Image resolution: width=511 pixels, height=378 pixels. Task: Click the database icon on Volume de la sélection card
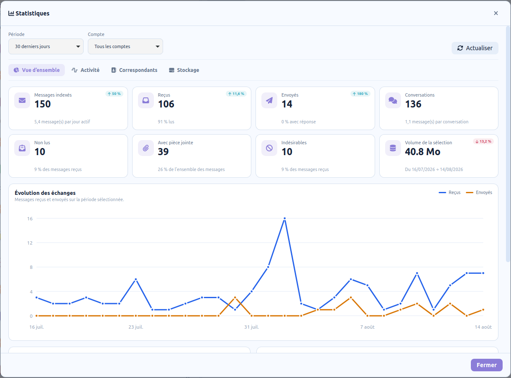[x=393, y=148]
